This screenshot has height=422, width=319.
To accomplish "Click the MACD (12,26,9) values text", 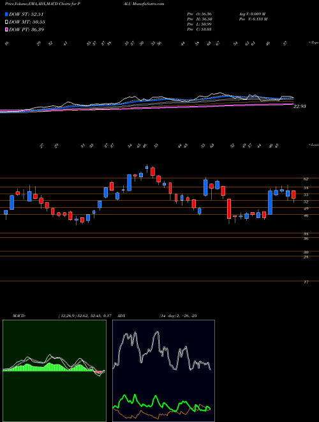I will (x=85, y=316).
